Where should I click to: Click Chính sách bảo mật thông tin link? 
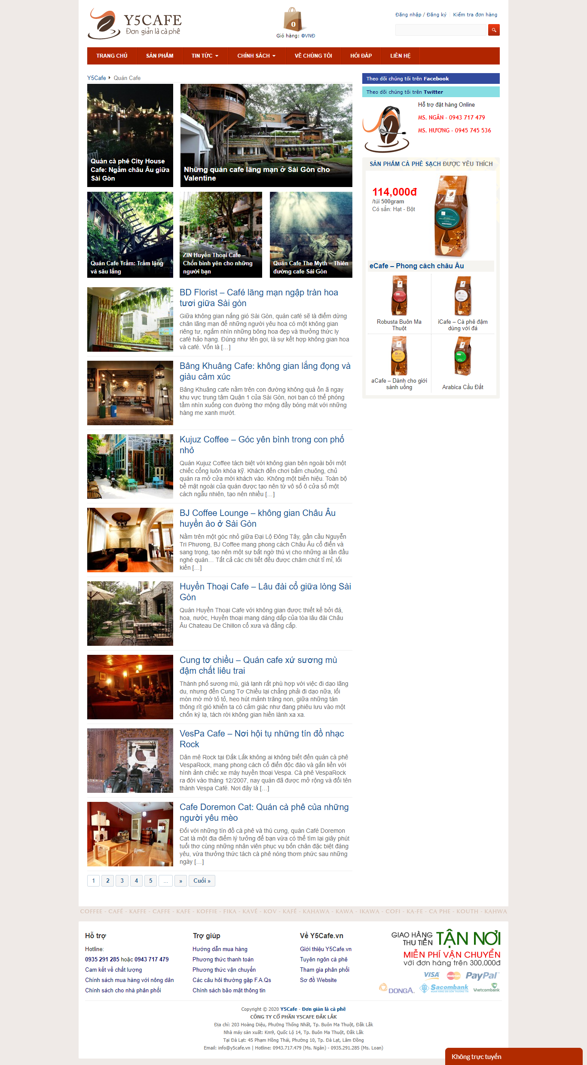coord(229,990)
